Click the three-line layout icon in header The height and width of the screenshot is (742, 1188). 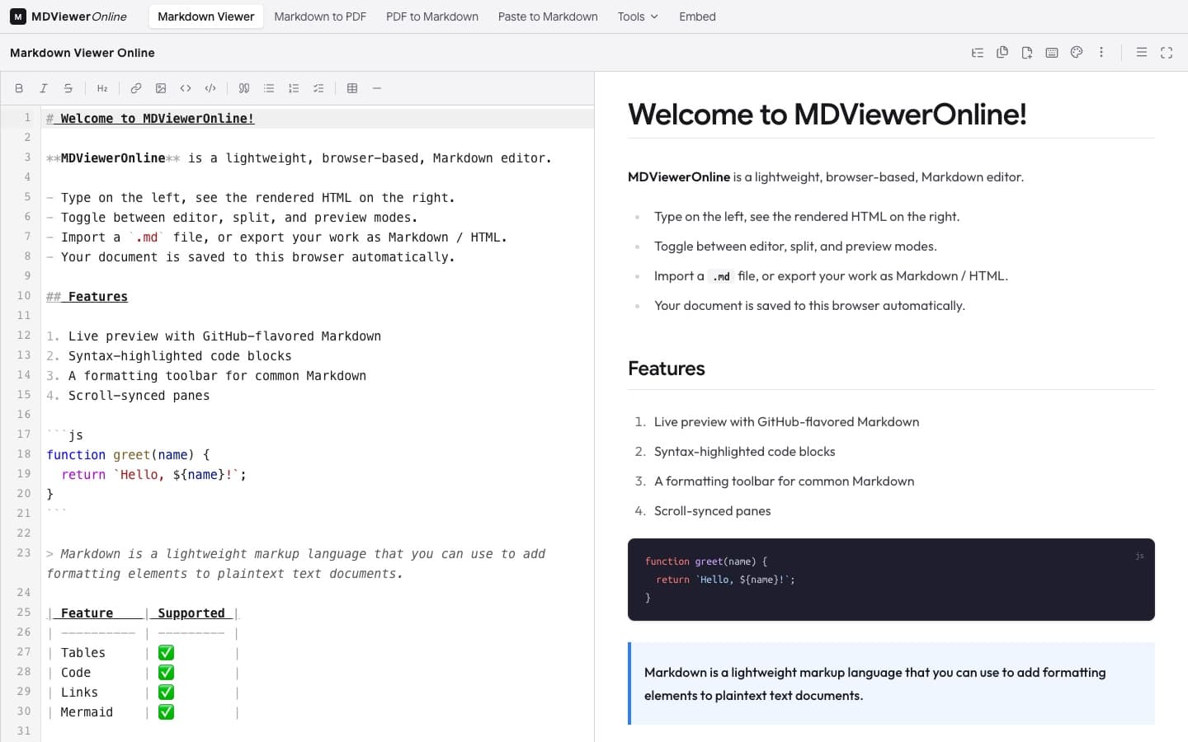pos(1142,53)
